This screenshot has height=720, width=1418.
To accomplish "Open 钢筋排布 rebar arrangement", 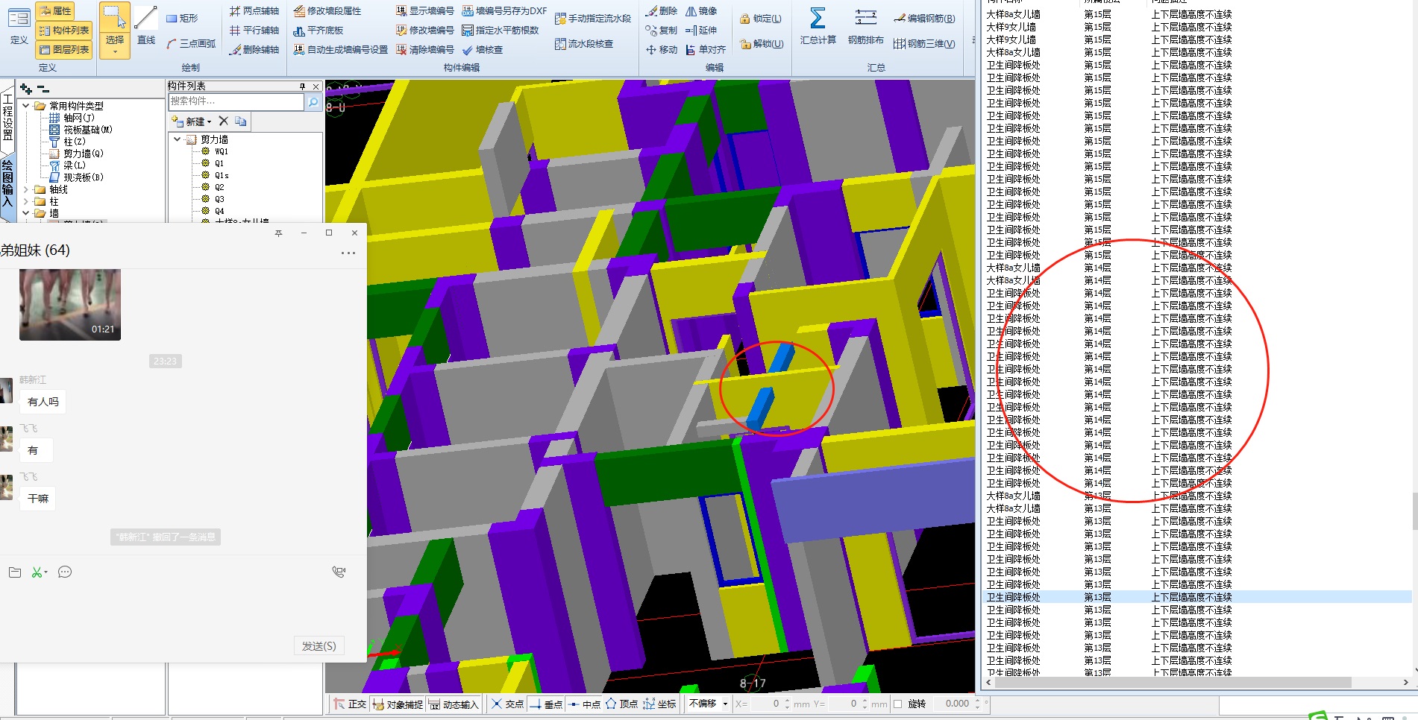I will 865,26.
